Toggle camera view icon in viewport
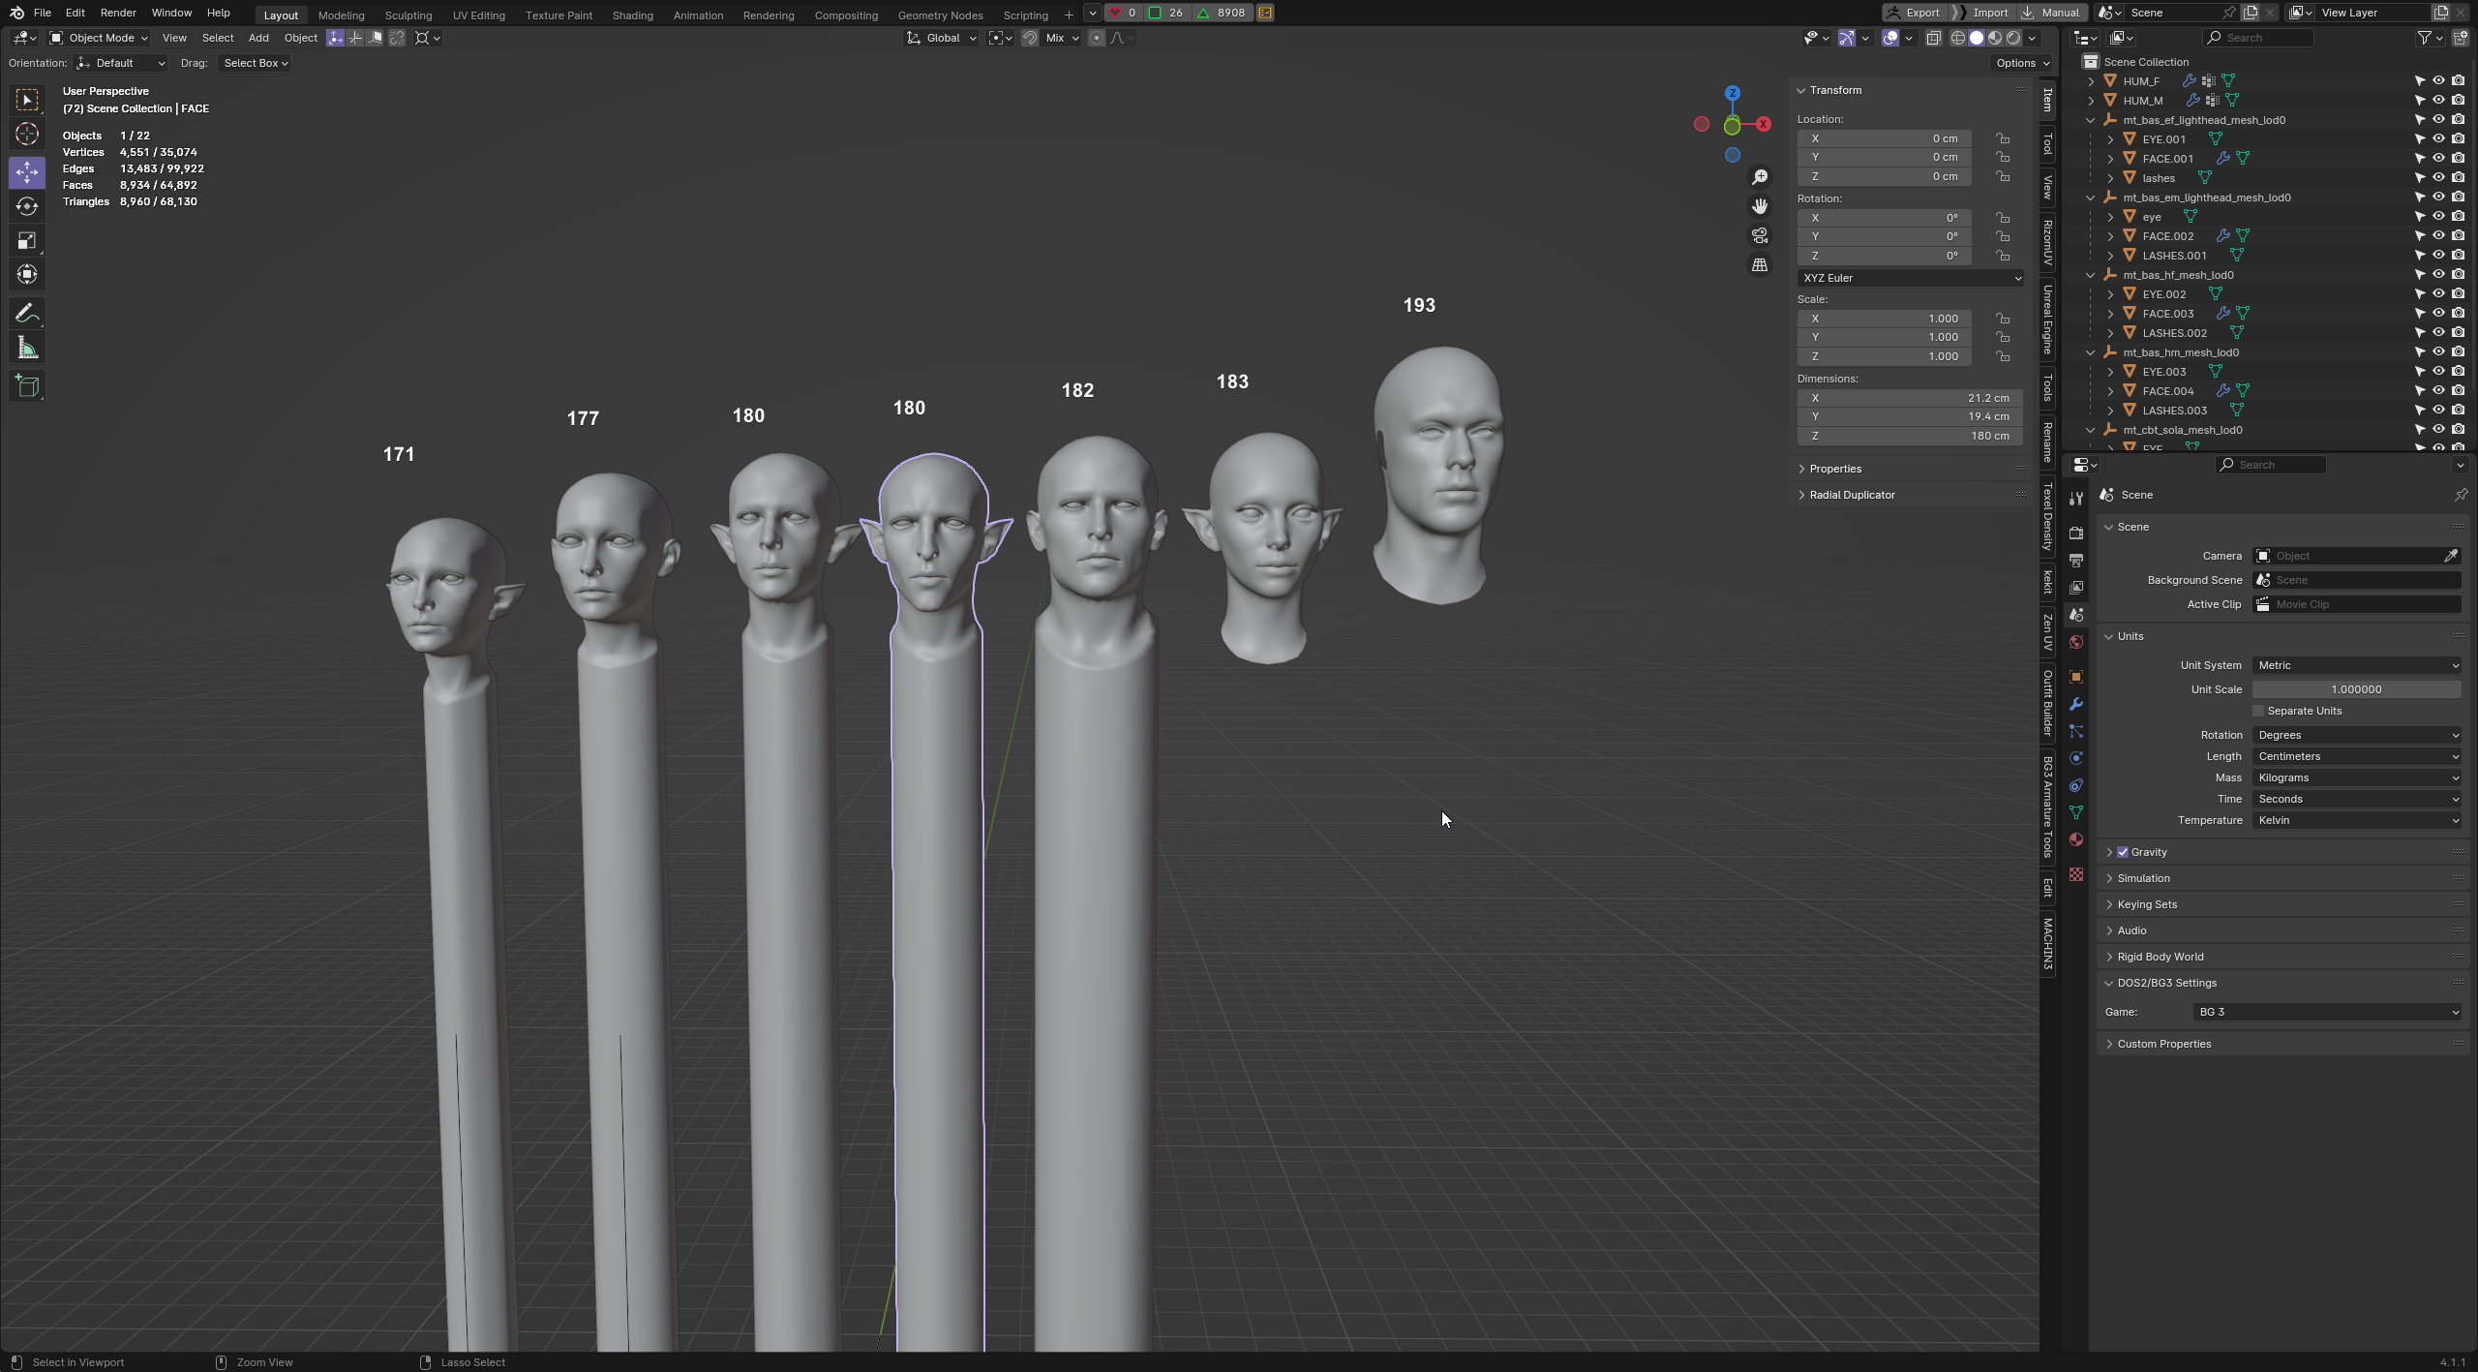Viewport: 2478px width, 1372px height. point(1760,235)
